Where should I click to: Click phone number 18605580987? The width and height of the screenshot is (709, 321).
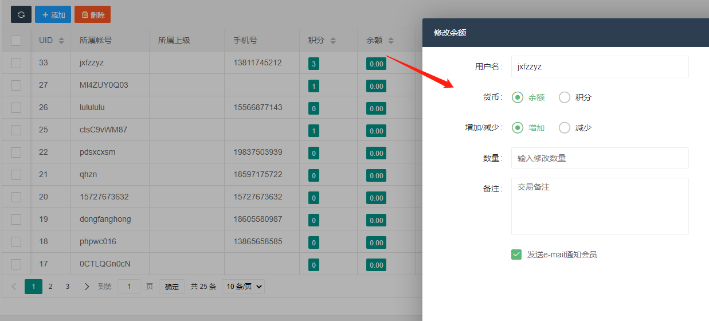click(258, 219)
